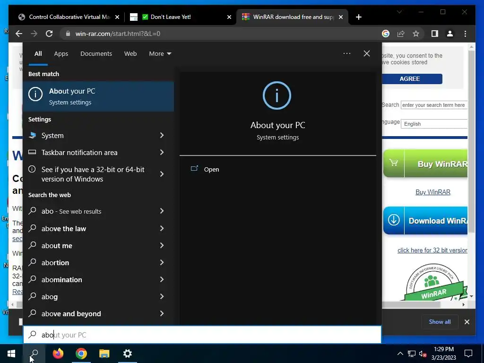Close the Windows search panel

[366, 53]
